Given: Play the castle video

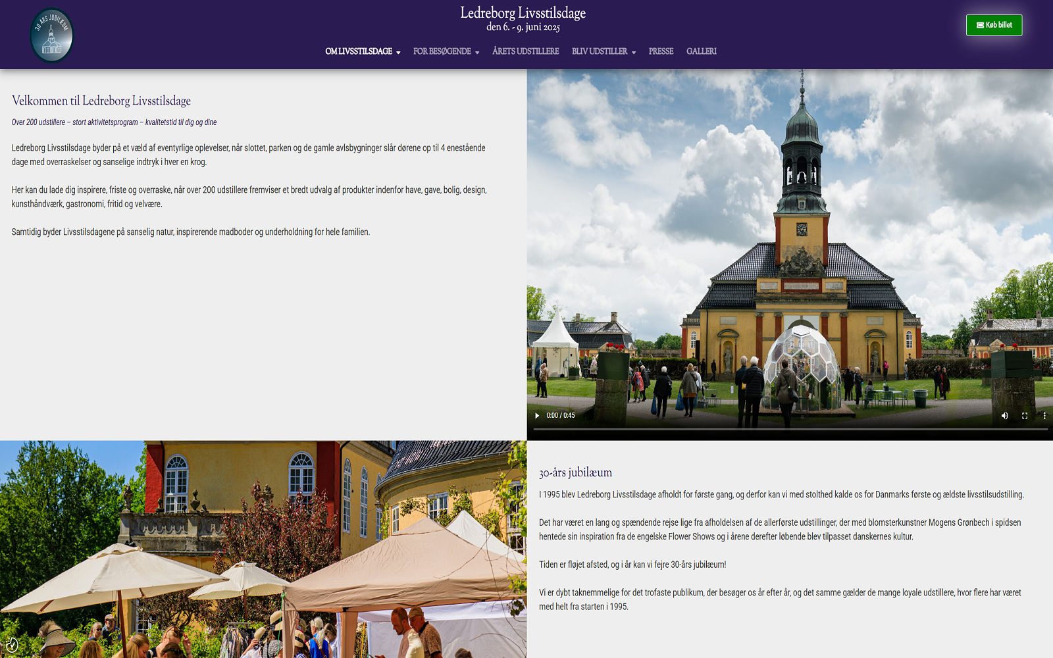Looking at the screenshot, I should pyautogui.click(x=537, y=416).
